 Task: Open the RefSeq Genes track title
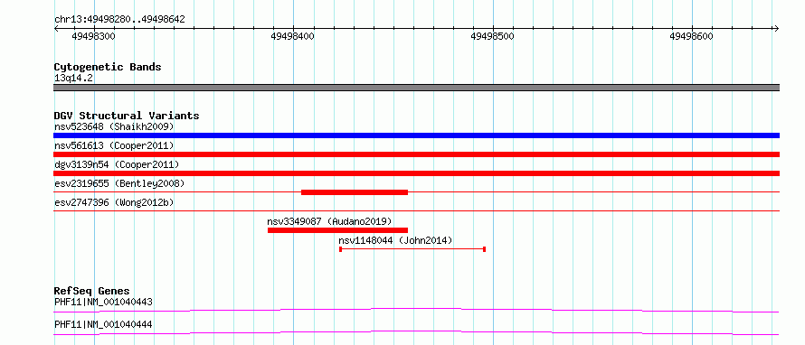click(91, 292)
